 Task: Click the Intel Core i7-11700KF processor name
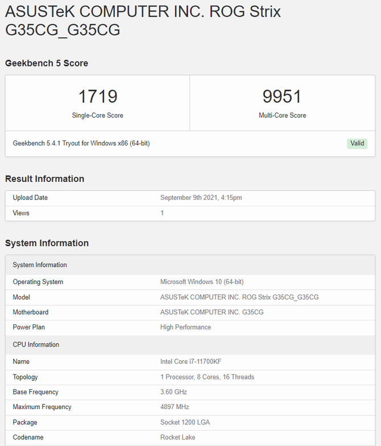tap(191, 361)
